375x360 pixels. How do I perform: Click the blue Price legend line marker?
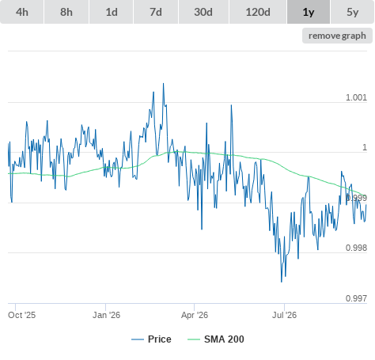tap(138, 339)
